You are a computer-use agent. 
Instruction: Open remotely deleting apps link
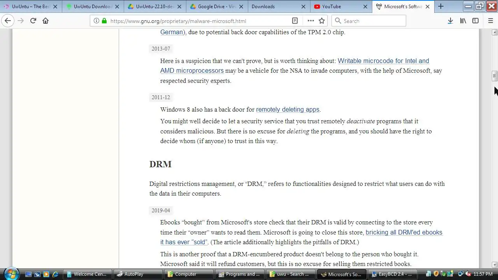288,110
